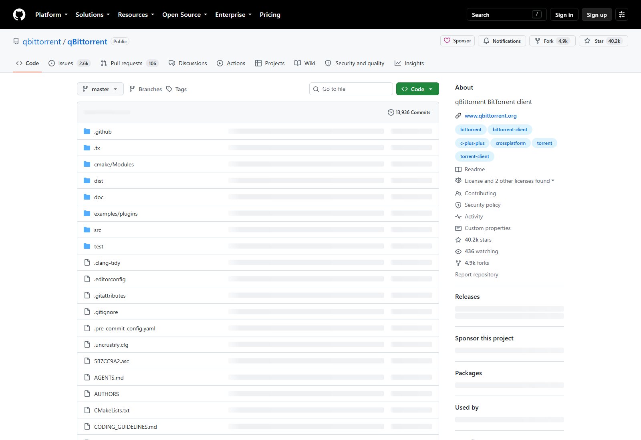The image size is (641, 440).
Task: Click the Sign up button
Action: (x=597, y=14)
